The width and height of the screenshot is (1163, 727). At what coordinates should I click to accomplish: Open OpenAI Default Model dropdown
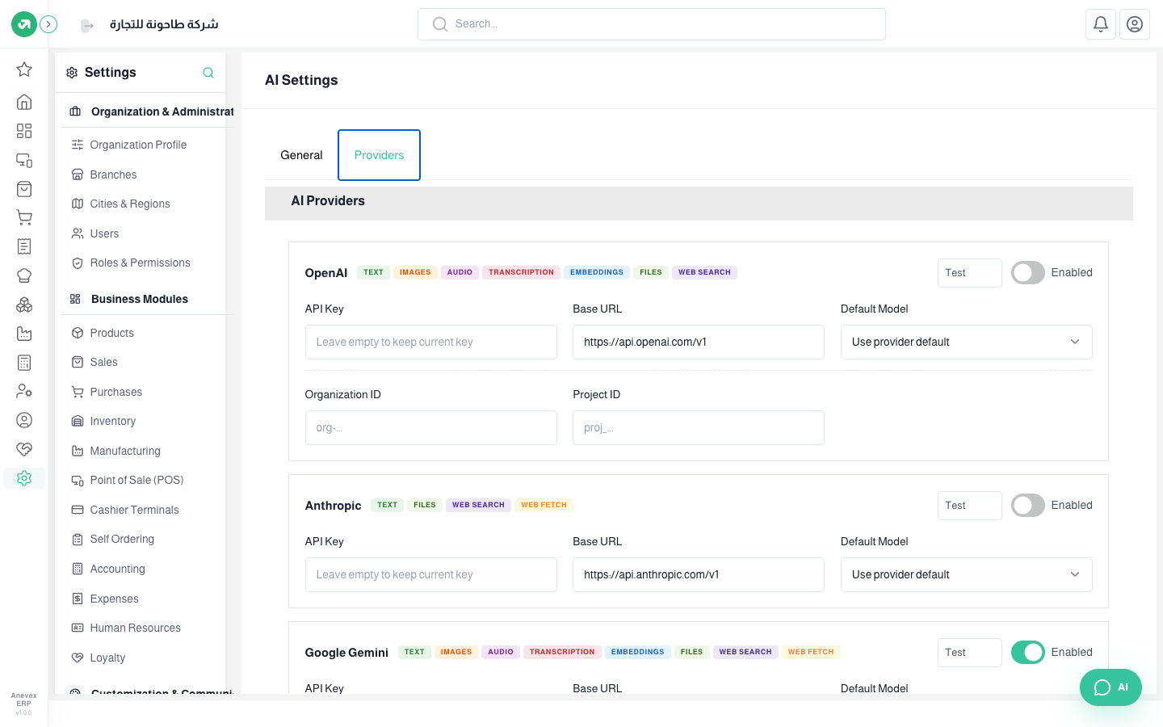(966, 342)
